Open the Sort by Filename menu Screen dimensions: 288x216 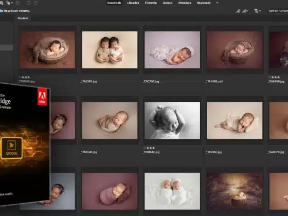click(278, 11)
